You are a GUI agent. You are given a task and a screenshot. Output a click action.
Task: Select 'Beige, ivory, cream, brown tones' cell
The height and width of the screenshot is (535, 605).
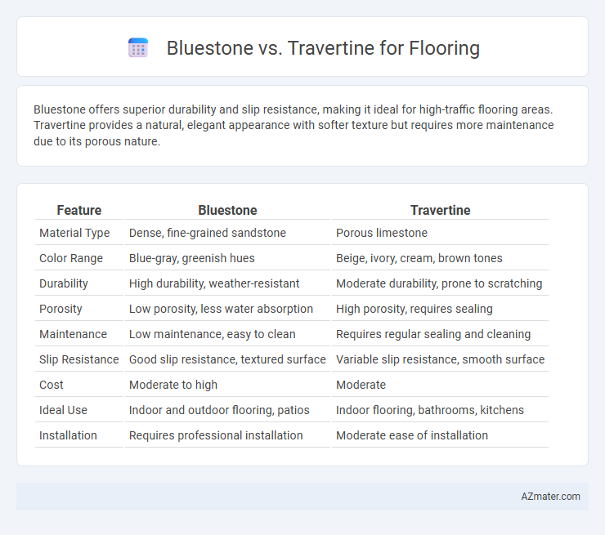419,258
